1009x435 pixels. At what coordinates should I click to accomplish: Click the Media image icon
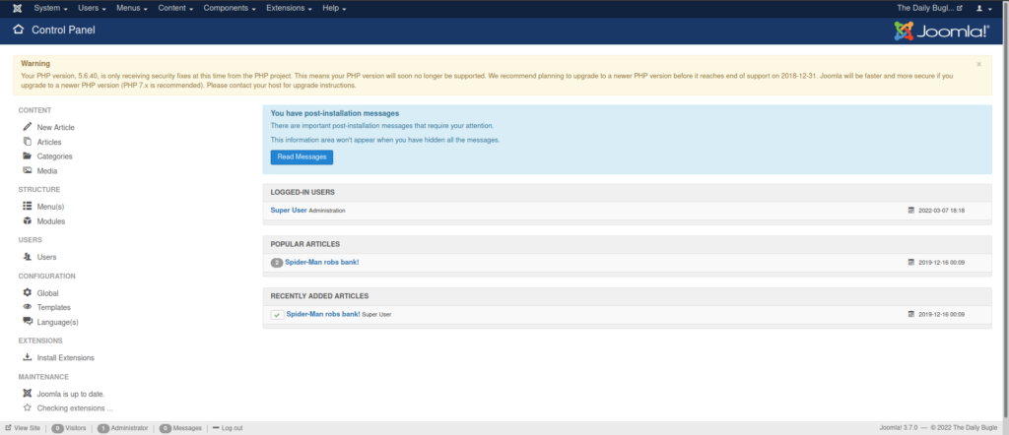[x=27, y=170]
